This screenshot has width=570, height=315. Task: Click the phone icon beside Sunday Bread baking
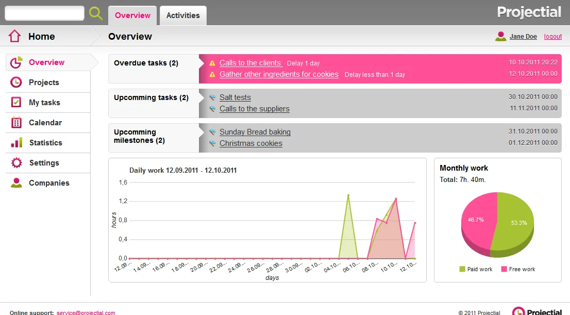click(212, 131)
